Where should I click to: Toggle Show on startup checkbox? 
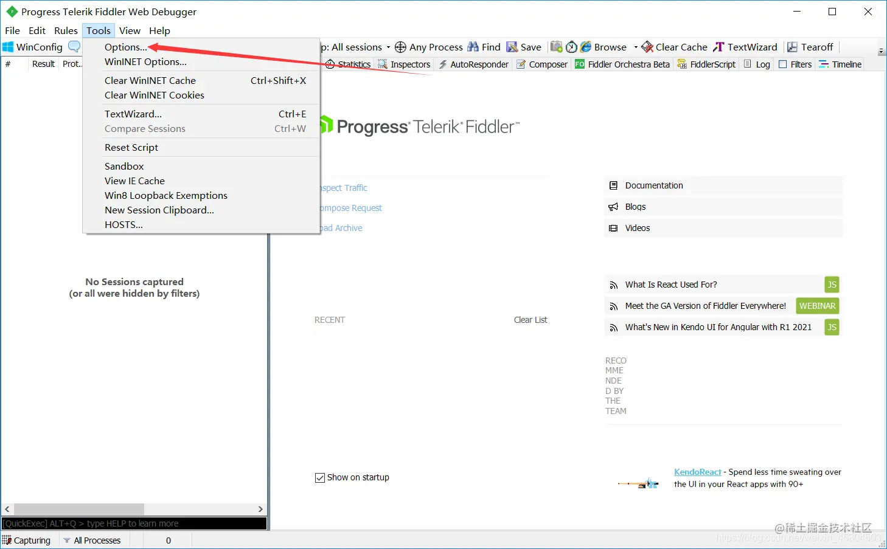point(320,478)
